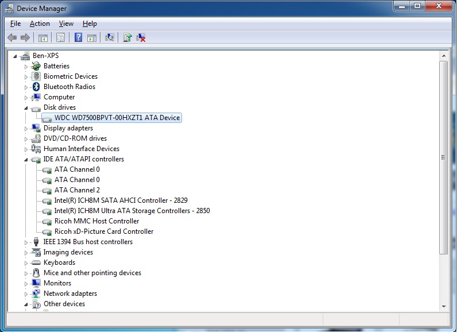This screenshot has width=457, height=332.
Task: Click the Uninstall device red X icon
Action: click(141, 37)
